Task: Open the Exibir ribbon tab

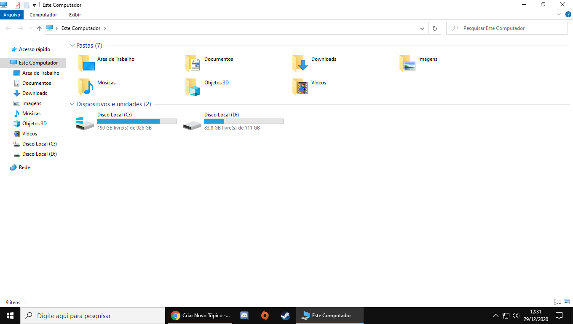Action: 75,15
